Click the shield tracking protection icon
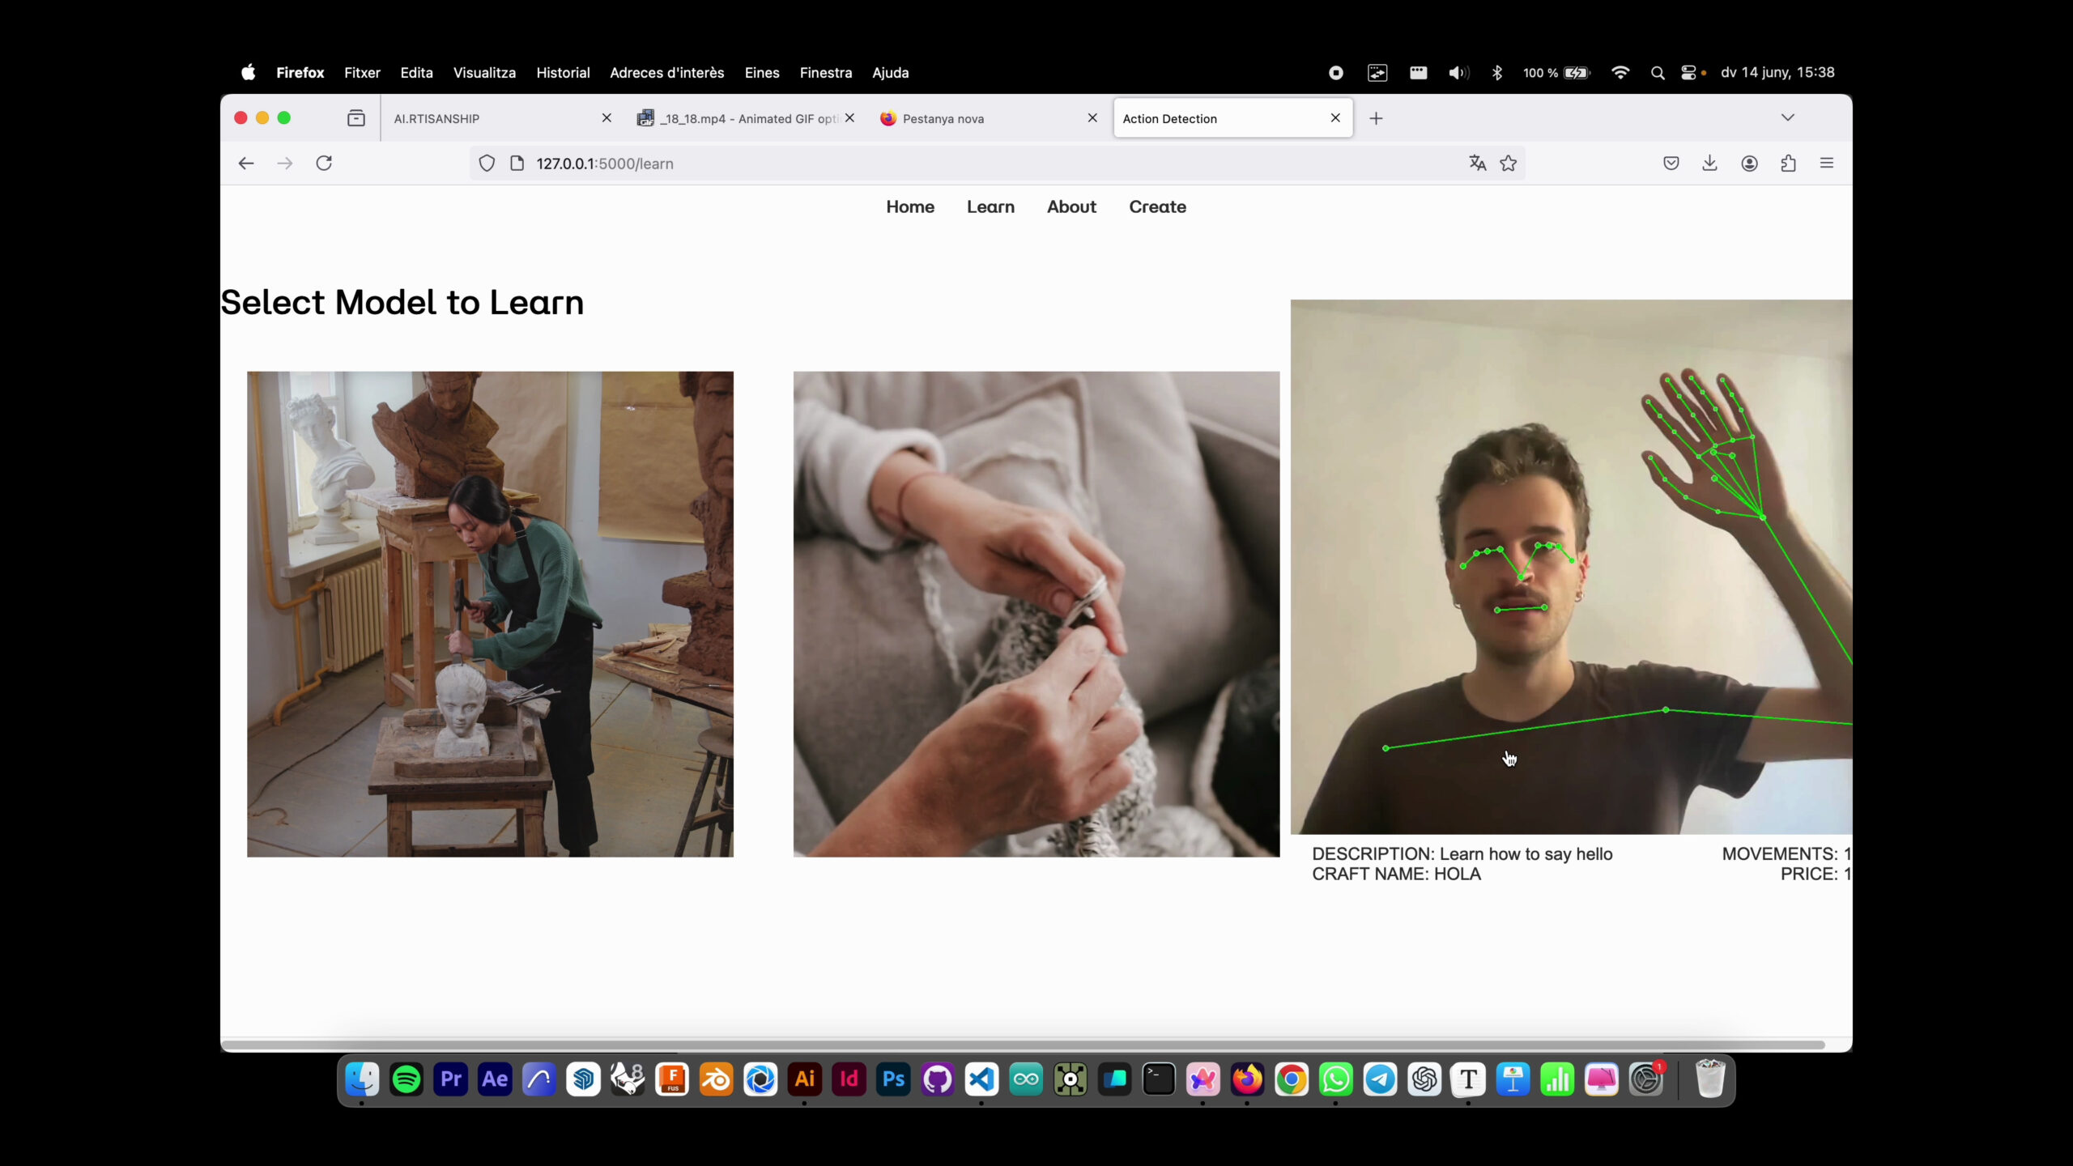 (487, 164)
